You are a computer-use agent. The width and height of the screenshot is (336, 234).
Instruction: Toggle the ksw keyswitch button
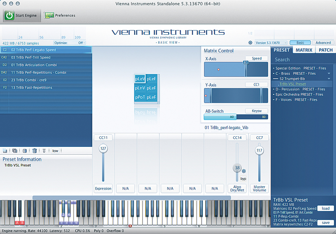click(55, 151)
